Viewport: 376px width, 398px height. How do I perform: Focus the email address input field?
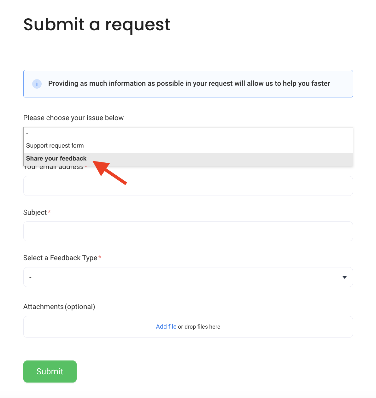pos(188,186)
